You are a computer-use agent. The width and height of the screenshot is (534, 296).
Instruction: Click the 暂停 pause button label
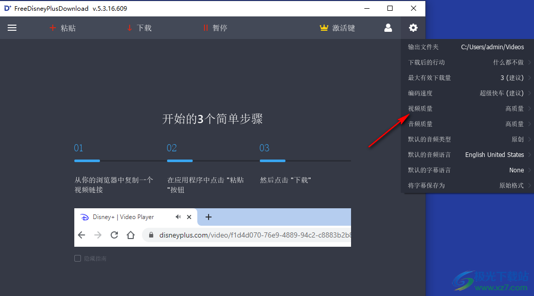220,28
